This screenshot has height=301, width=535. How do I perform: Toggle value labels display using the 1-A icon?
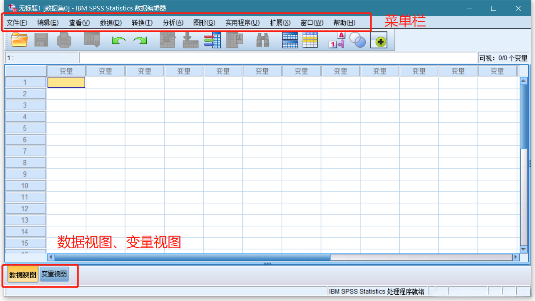coord(336,39)
